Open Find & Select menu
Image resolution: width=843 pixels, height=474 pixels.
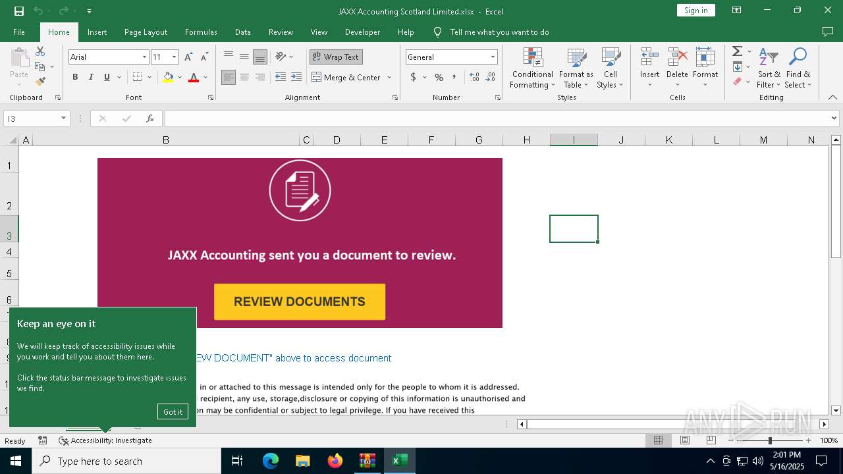pos(798,68)
